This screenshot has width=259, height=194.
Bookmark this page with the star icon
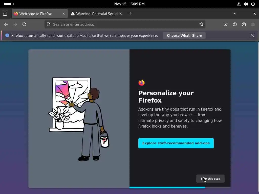tap(201, 25)
